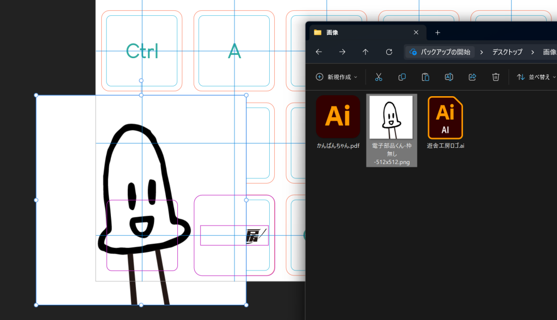Click the Ctrl key label on the artboard
The height and width of the screenshot is (320, 557).
[x=142, y=52]
